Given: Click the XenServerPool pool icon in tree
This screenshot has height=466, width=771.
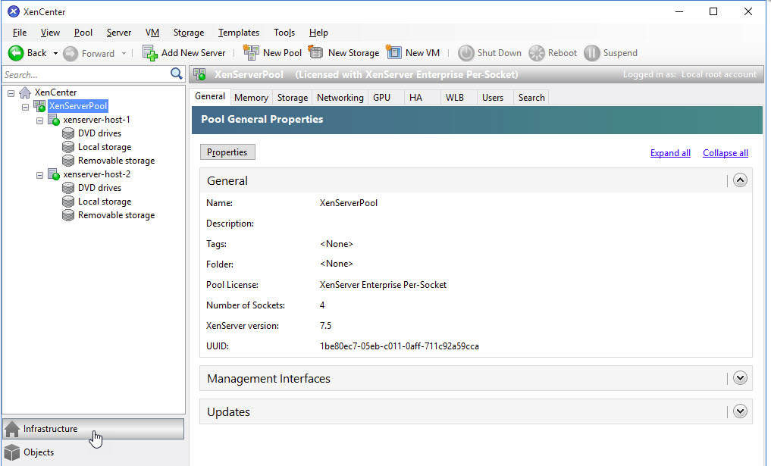Looking at the screenshot, I should [x=39, y=105].
